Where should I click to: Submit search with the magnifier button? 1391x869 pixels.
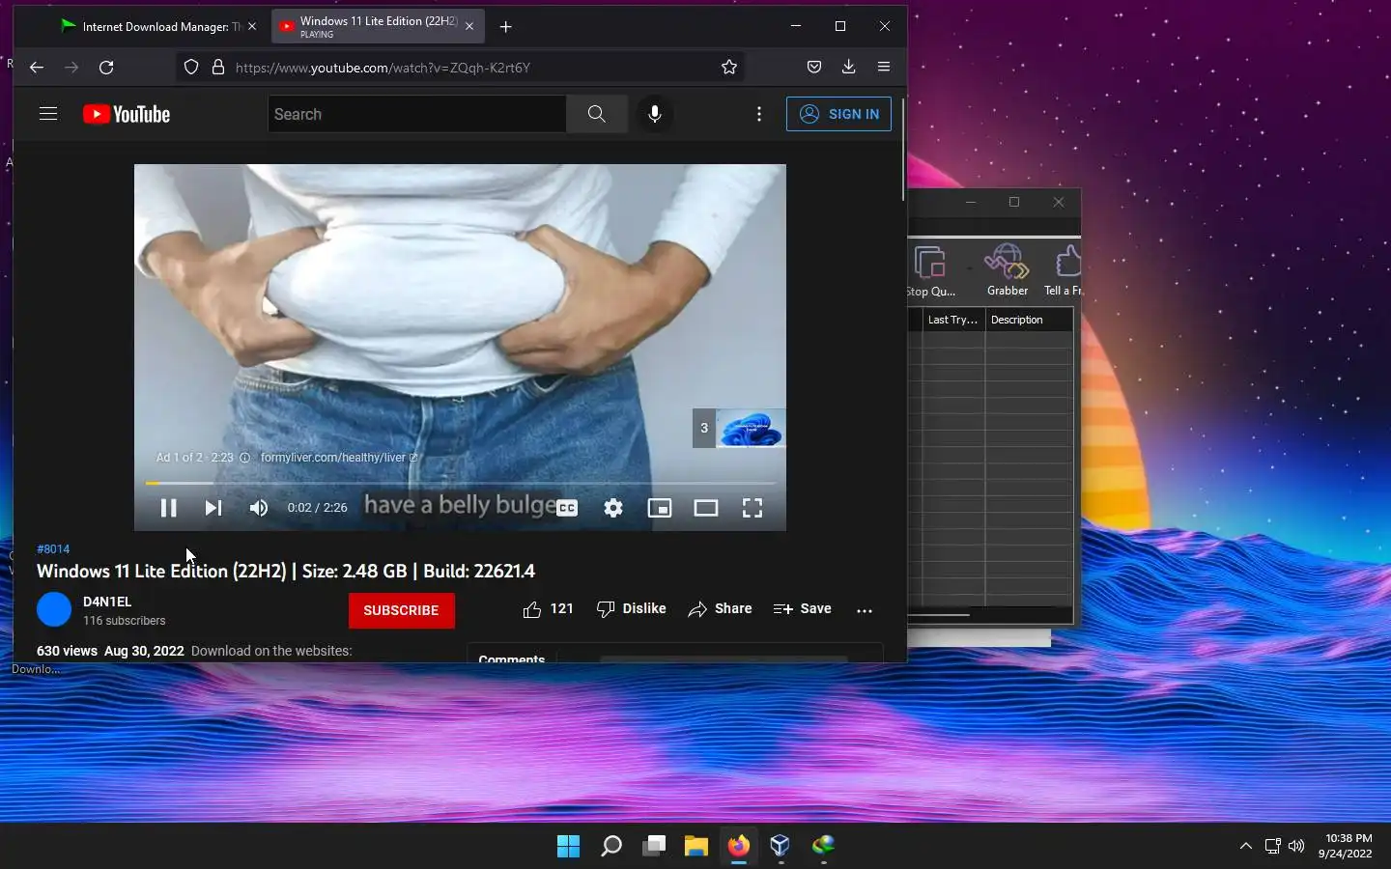tap(597, 114)
